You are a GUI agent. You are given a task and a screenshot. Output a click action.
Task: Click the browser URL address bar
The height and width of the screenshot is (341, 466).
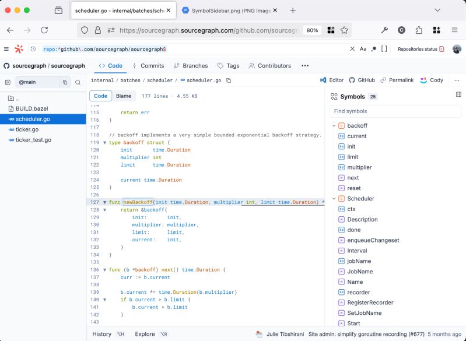point(208,30)
